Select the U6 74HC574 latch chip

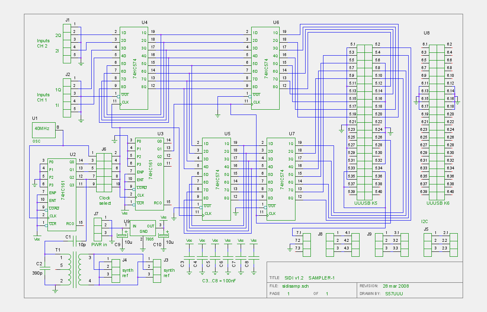(265, 68)
